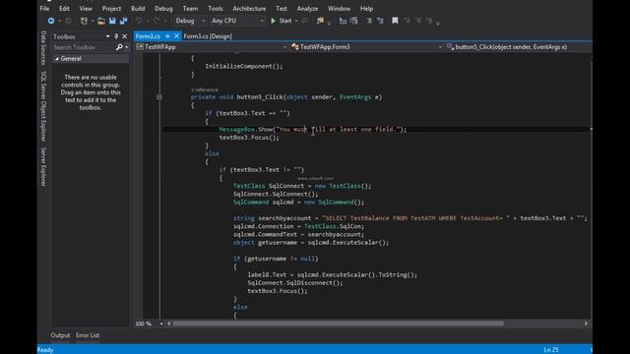This screenshot has height=354, width=630.
Task: Click inside the Search Toolbox field
Action: click(84, 47)
